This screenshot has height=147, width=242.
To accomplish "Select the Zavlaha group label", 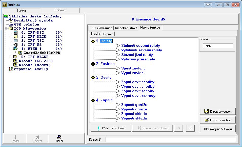I will click(108, 64).
